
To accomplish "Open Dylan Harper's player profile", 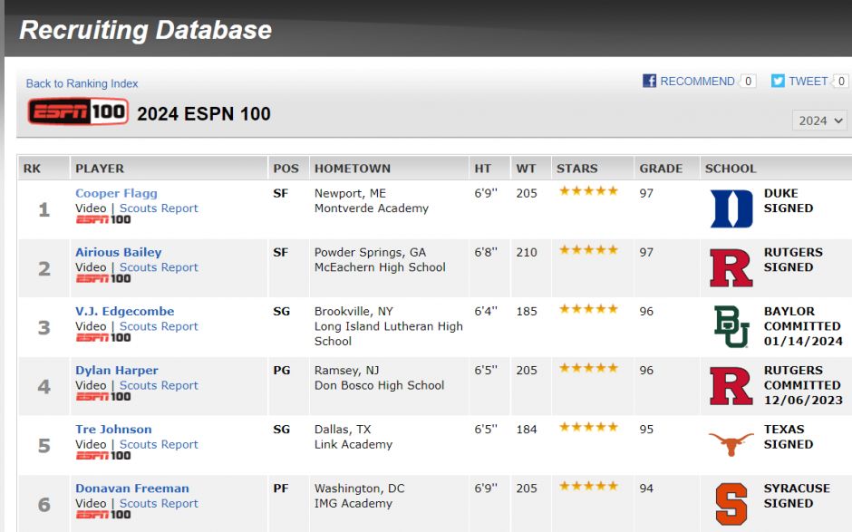I will (x=117, y=371).
